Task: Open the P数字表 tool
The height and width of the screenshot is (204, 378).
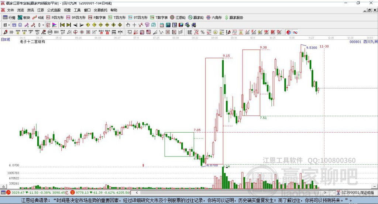Action: coord(97,18)
